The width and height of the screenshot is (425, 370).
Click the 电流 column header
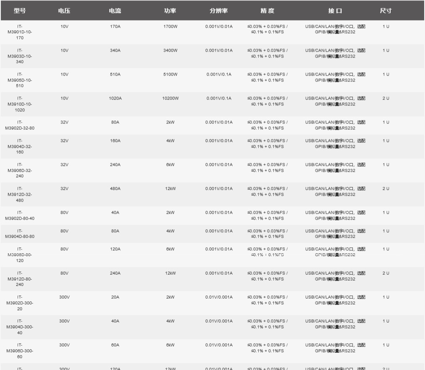point(115,11)
